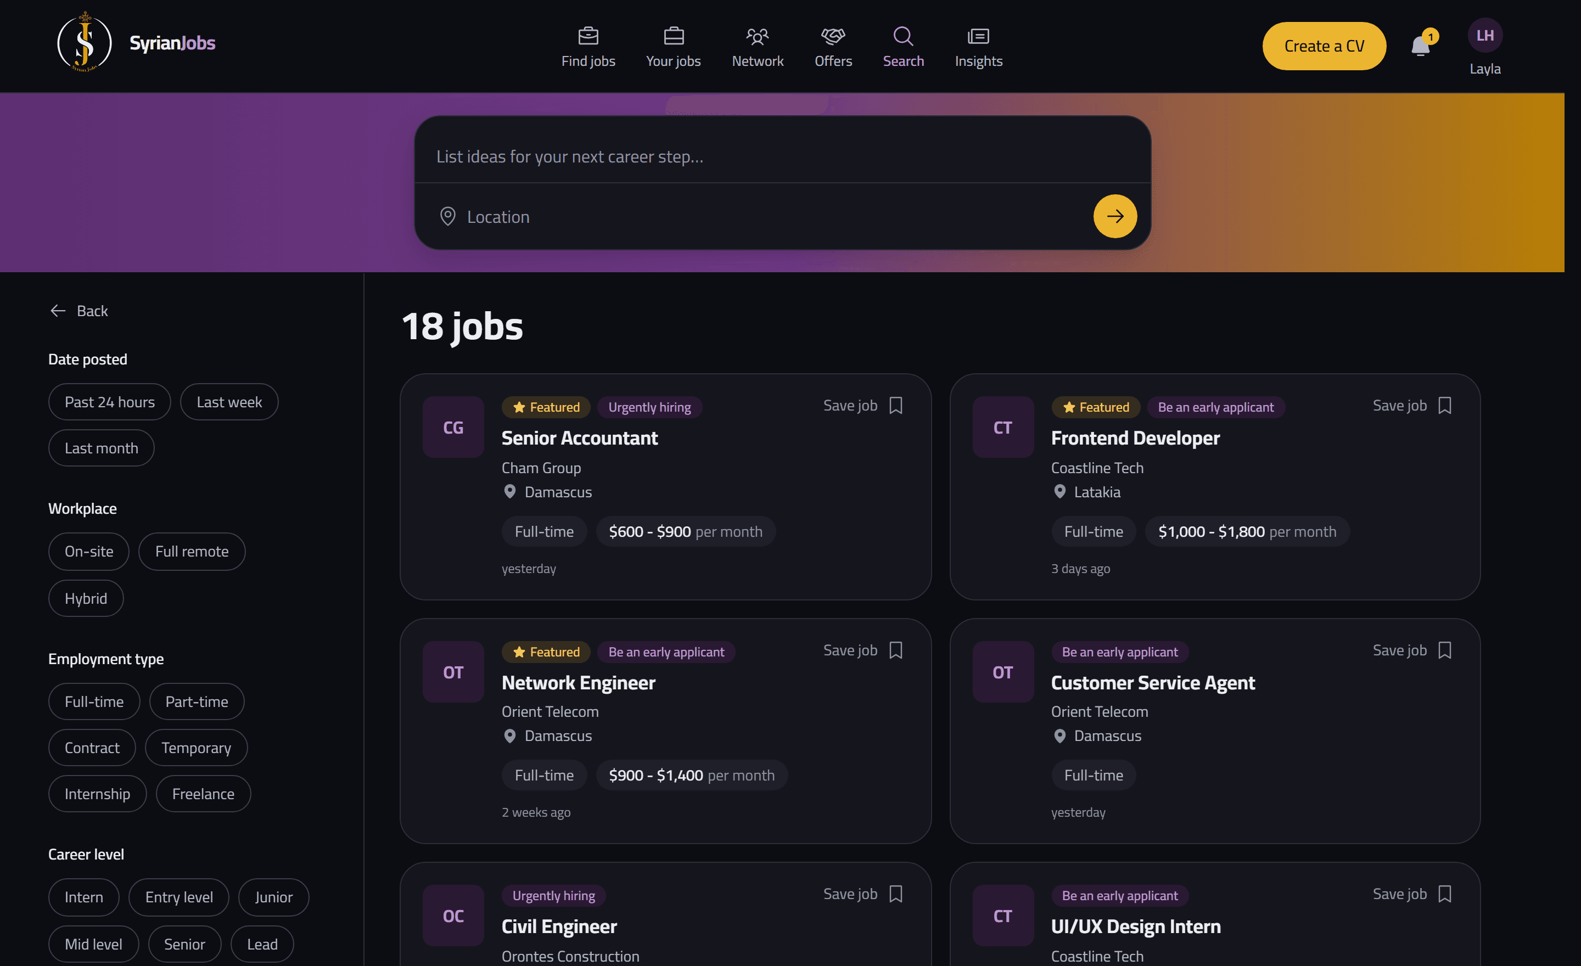Select the Internship filter chip
This screenshot has height=966, width=1581.
(x=98, y=794)
